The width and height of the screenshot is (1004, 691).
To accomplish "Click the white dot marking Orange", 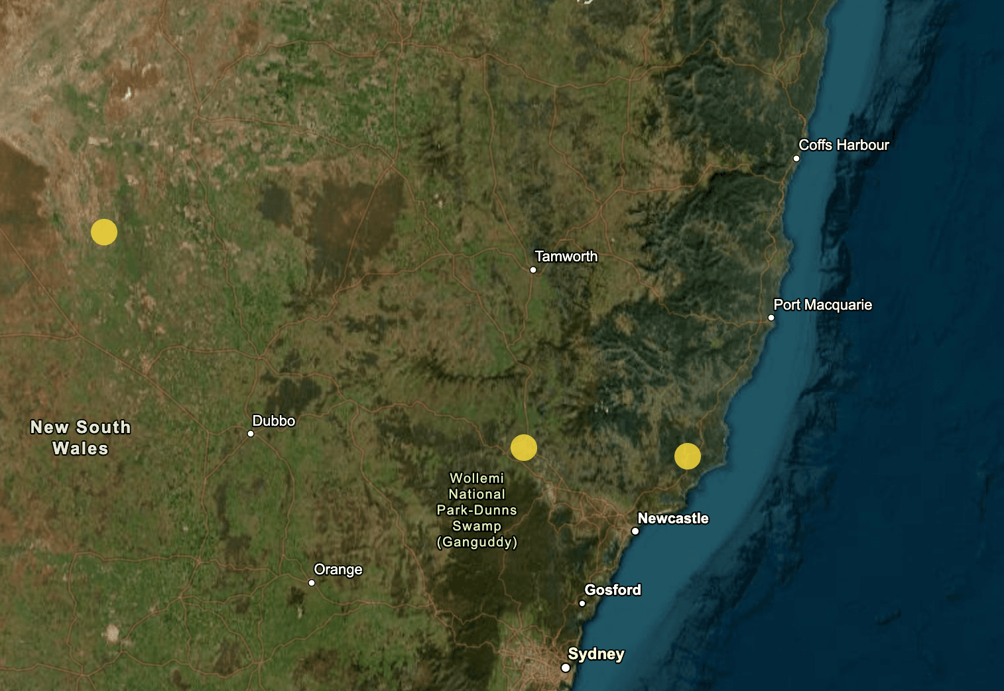I will (x=312, y=583).
